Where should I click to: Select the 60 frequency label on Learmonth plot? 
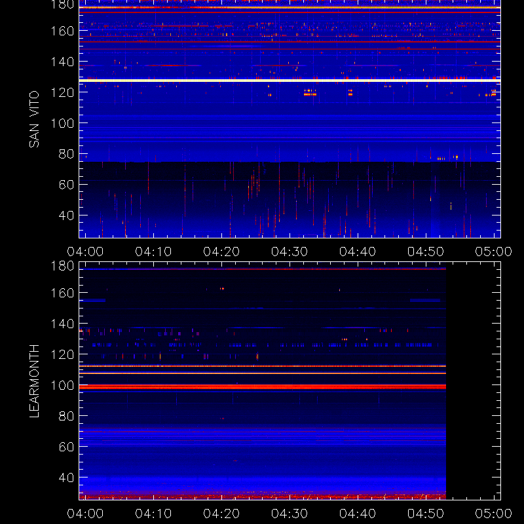(66, 447)
